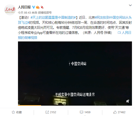Open hashtag #网友拍到中国空间站从头顶飞过#
The image size is (135, 116).
[x=75, y=20]
